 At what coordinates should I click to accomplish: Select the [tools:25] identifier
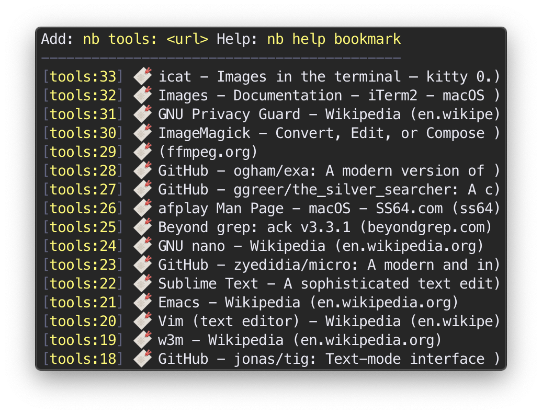pos(83,227)
